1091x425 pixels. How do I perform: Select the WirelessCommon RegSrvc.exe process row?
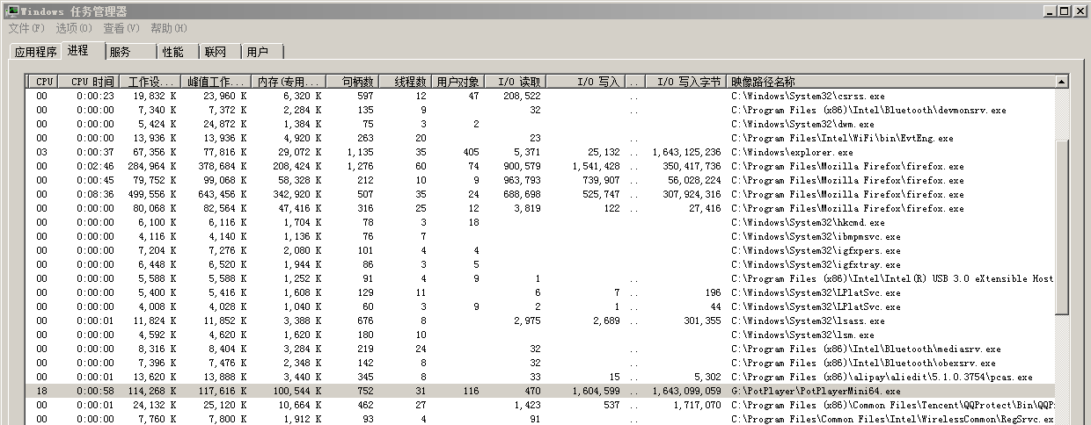tap(542, 419)
